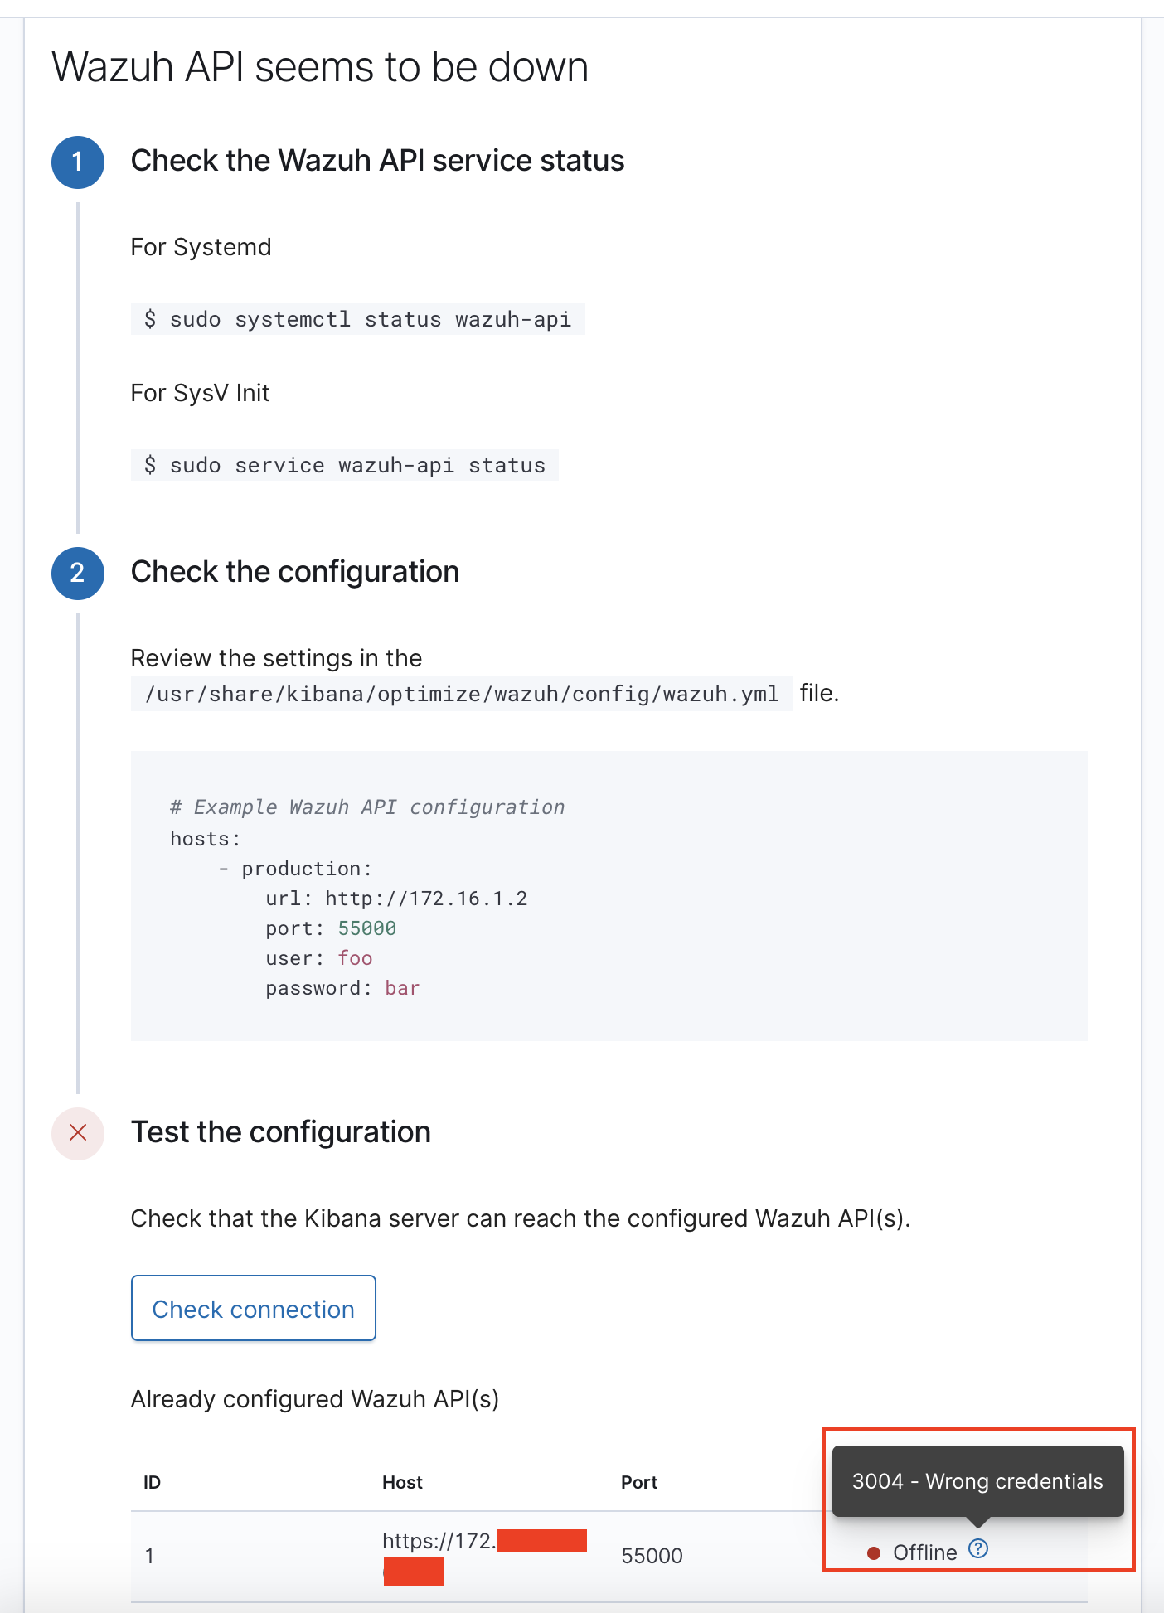Click the Test the configuration heading
Screen dimensions: 1164x1613
(x=280, y=1131)
